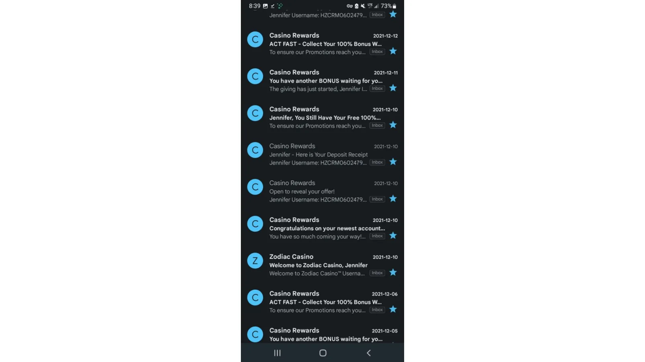Tap Android home navigation button
The image size is (645, 362).
coord(323,353)
